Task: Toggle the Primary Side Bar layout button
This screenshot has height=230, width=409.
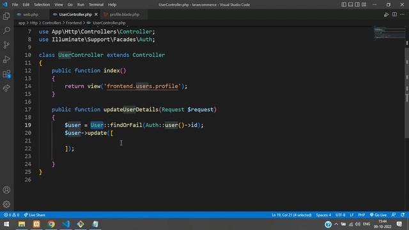Action: pos(344,4)
